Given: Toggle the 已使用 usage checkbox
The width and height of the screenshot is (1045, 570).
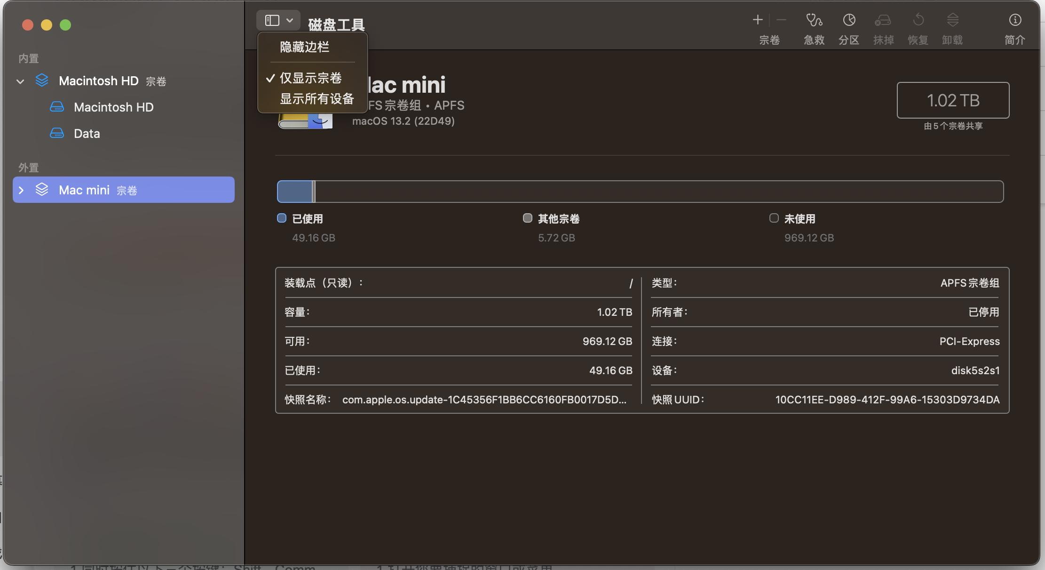Looking at the screenshot, I should [x=281, y=217].
